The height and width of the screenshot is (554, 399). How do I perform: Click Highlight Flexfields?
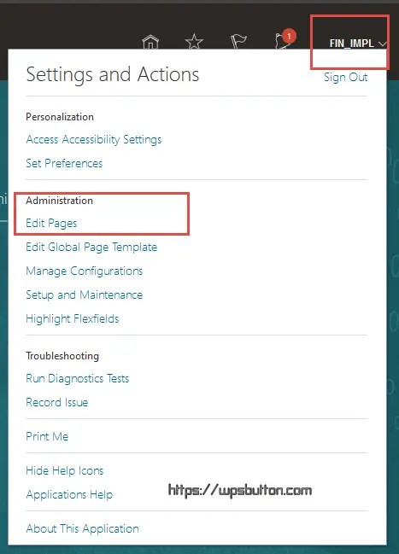click(72, 318)
